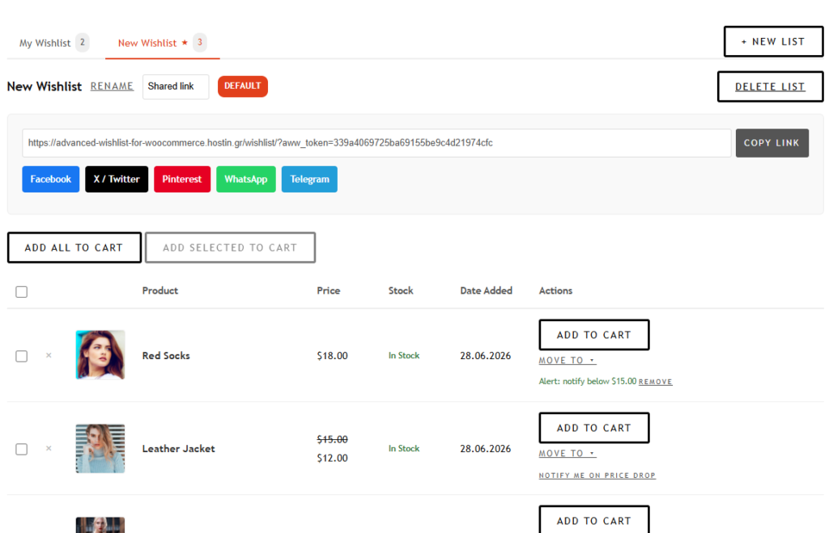Add Leather Jacket to cart
829x533 pixels.
[594, 428]
